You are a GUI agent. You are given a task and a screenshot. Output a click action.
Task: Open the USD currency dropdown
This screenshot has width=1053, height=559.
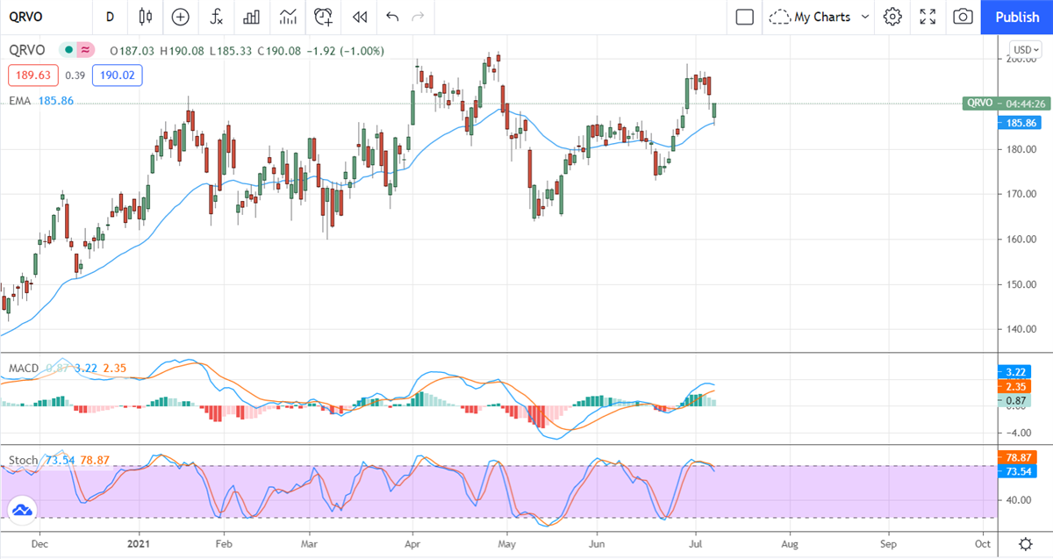point(1024,49)
